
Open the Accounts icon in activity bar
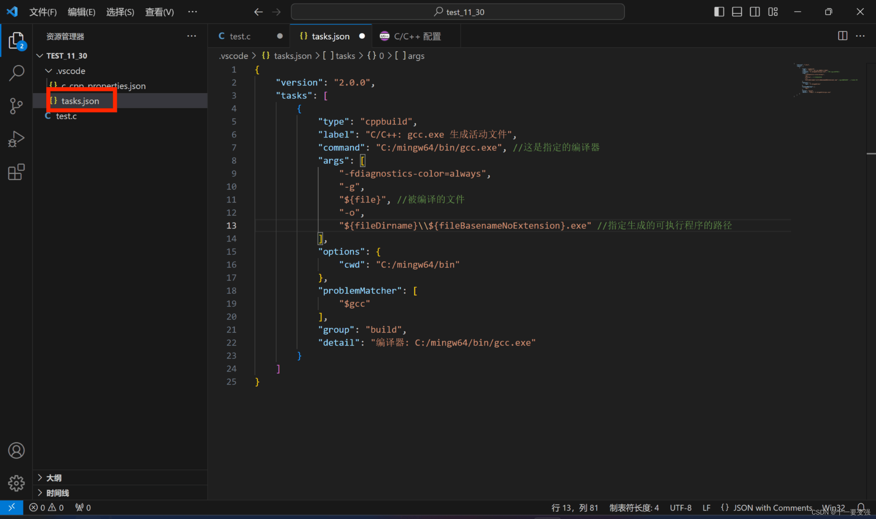(16, 451)
